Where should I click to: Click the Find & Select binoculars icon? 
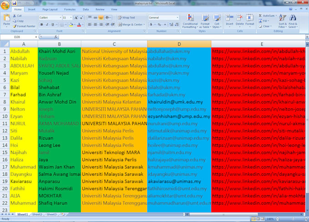pyautogui.click(x=293, y=21)
